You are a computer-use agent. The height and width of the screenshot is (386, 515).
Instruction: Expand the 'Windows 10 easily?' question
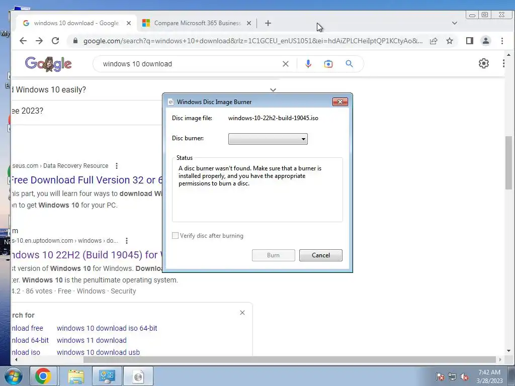273,89
